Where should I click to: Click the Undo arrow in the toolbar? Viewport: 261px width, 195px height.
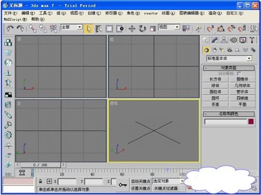pyautogui.click(x=10, y=28)
